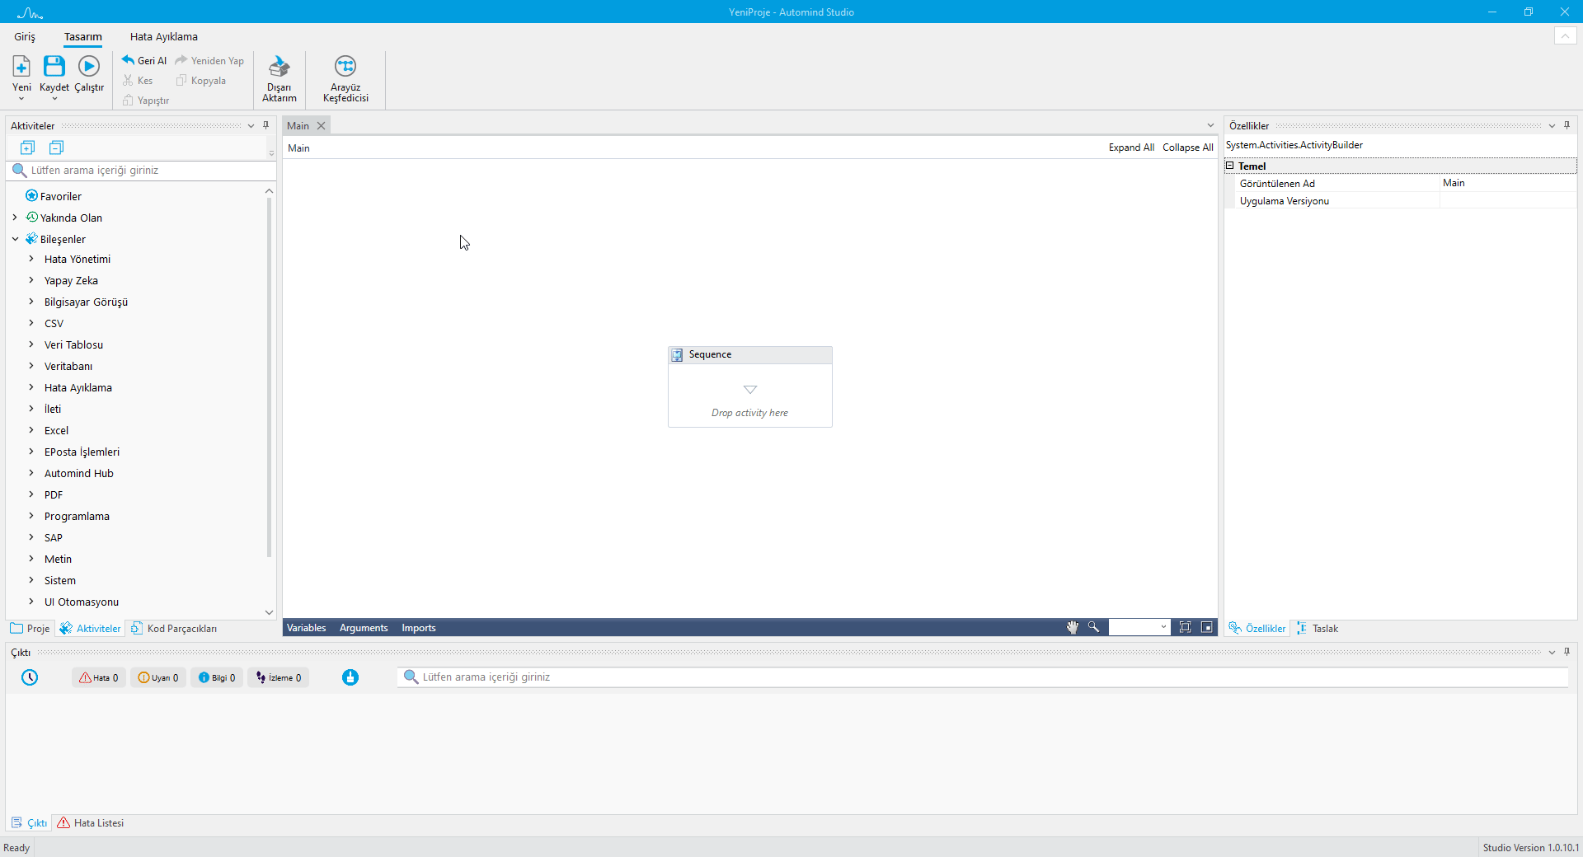Viewport: 1583px width, 857px height.
Task: Toggle the Hata error filter in output
Action: click(99, 677)
